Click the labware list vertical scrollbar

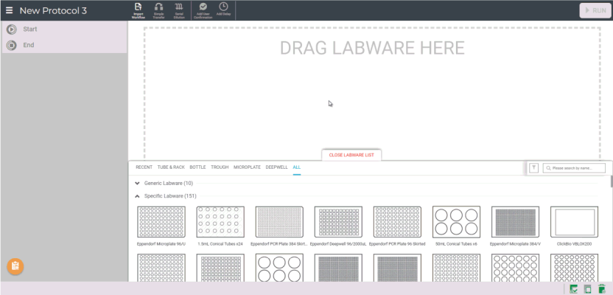(x=611, y=181)
